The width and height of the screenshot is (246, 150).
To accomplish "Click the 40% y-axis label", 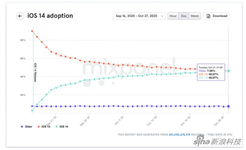I will click(23, 77).
